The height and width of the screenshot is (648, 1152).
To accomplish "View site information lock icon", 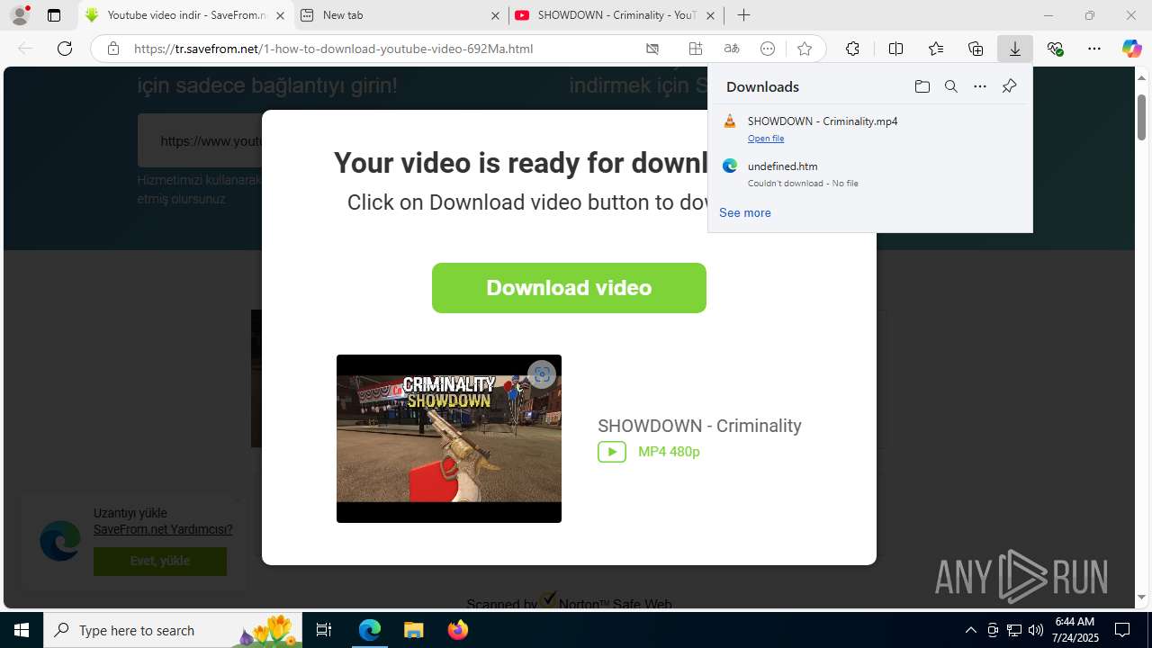I will pyautogui.click(x=112, y=49).
